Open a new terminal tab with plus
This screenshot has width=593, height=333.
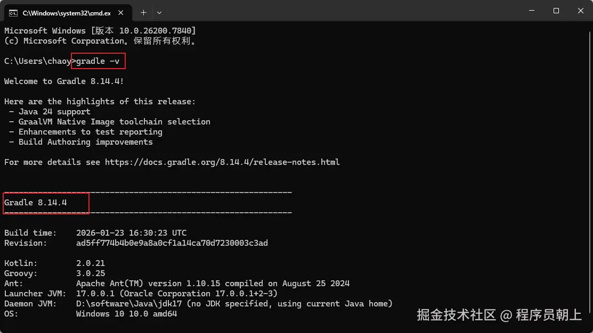tap(143, 12)
